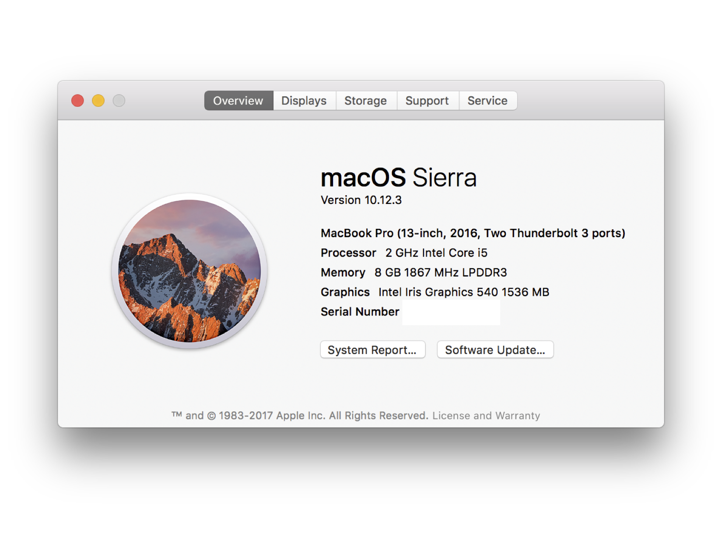722x558 pixels.
Task: Select the Support tab
Action: click(428, 101)
